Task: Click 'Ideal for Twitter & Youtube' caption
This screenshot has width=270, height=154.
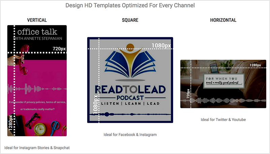Action: click(223, 120)
